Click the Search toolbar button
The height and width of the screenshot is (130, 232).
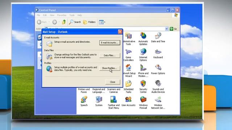[x=75, y=22]
